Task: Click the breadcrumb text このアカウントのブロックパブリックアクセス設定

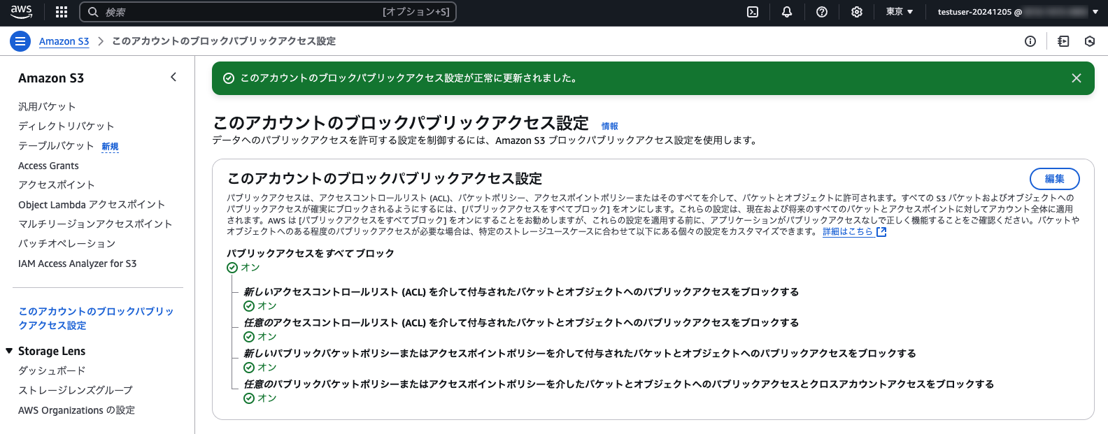Action: [x=224, y=41]
